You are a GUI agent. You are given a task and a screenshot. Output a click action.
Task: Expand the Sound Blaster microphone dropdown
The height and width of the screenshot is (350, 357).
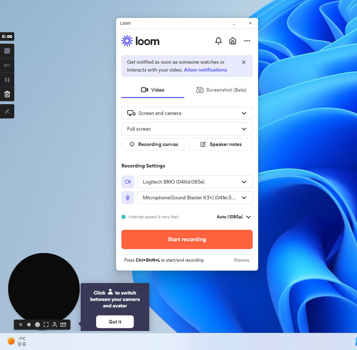[x=195, y=198]
